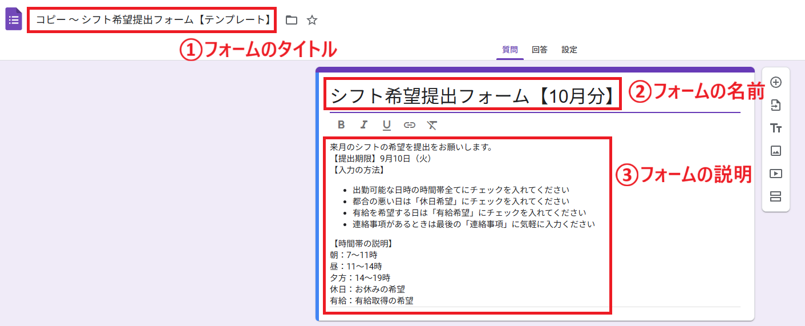
Task: Click the remove formatting icon
Action: [432, 124]
